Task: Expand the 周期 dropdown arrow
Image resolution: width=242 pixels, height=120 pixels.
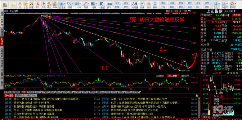Action: (x=72, y=3)
